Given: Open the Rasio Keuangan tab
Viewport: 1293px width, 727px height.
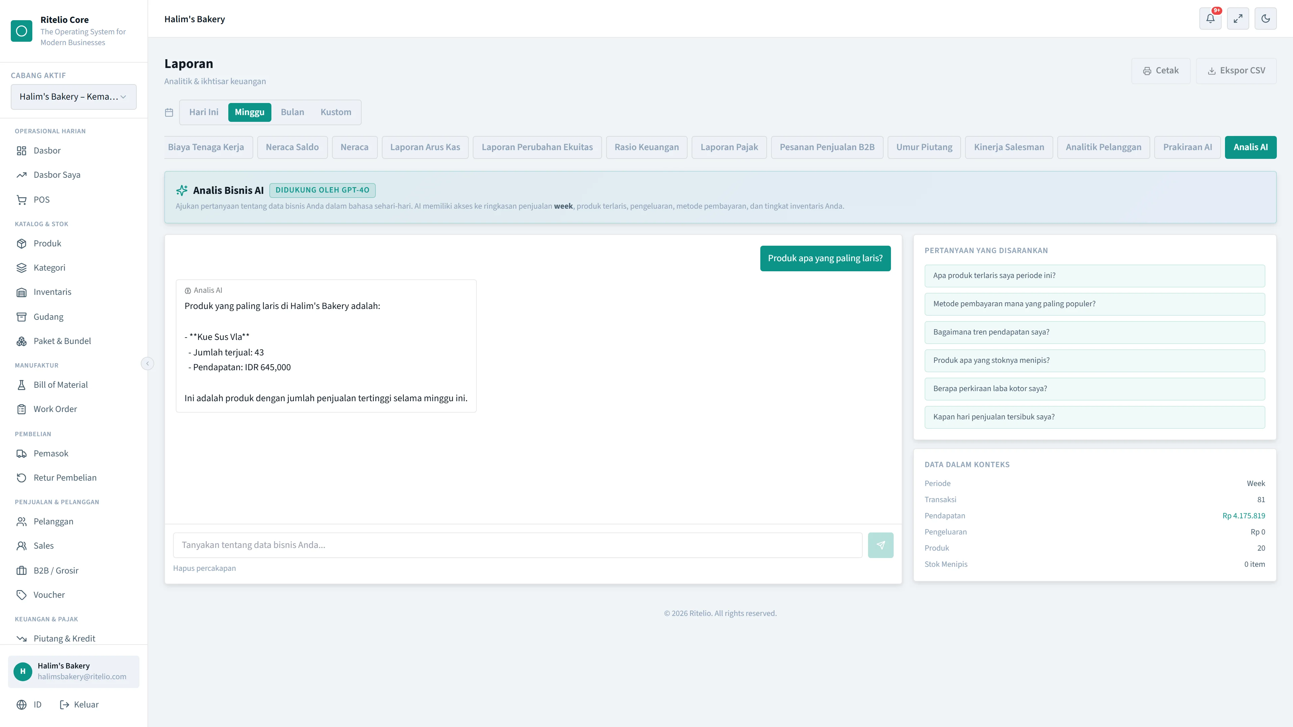Looking at the screenshot, I should coord(646,147).
